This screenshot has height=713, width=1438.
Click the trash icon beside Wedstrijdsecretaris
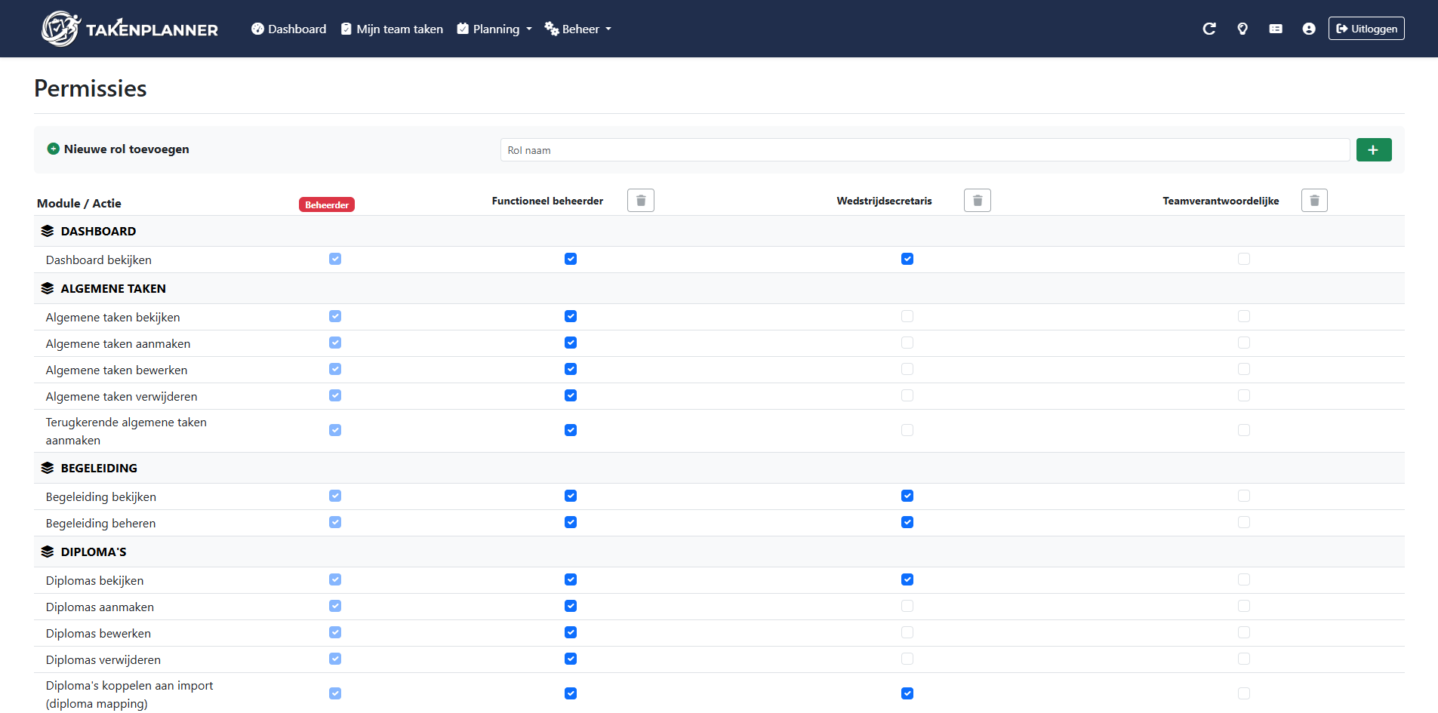tap(977, 200)
